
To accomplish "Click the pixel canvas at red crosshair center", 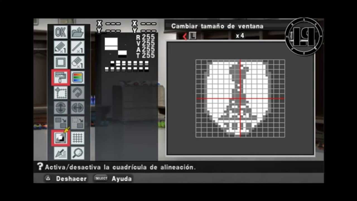I will (x=240, y=99).
